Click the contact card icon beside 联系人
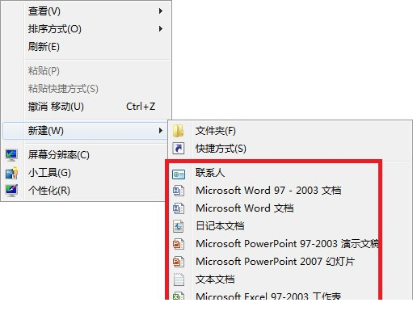This screenshot has width=413, height=311. coord(179,174)
